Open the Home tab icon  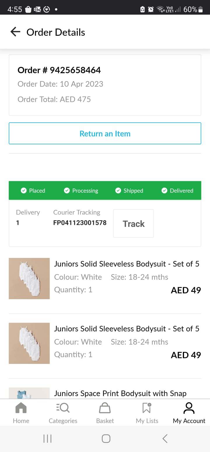(21, 408)
